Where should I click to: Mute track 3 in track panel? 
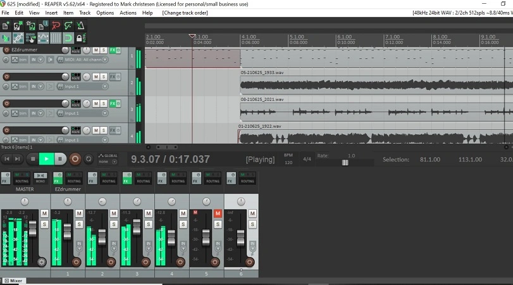96,103
